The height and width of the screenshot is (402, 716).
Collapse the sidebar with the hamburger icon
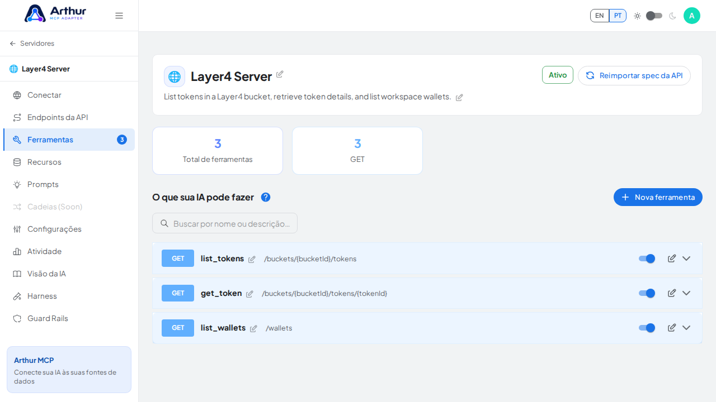point(119,16)
